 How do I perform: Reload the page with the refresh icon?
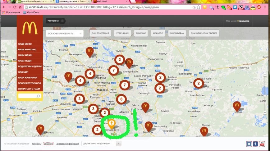tap(15, 7)
